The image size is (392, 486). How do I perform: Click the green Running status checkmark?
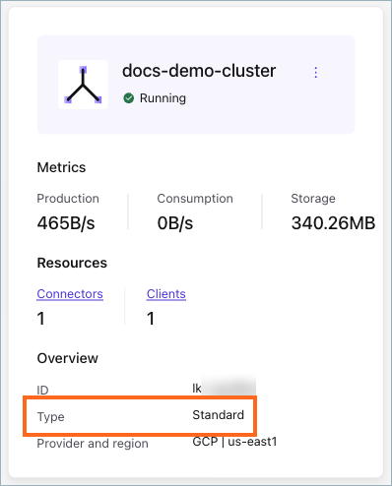point(129,98)
